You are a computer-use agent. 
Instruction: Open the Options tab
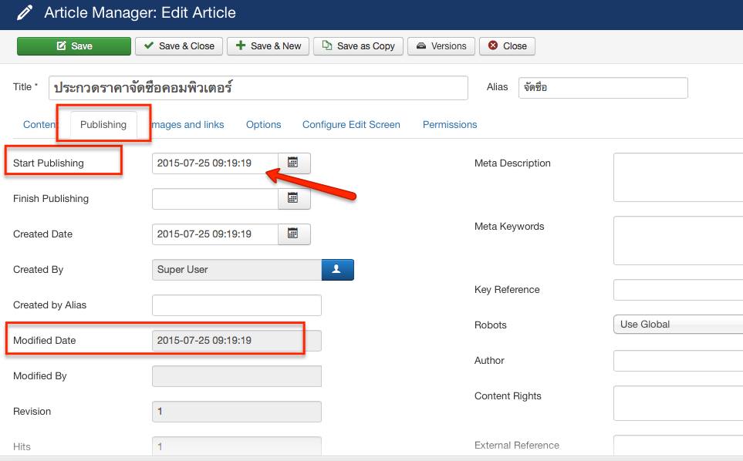coord(263,125)
